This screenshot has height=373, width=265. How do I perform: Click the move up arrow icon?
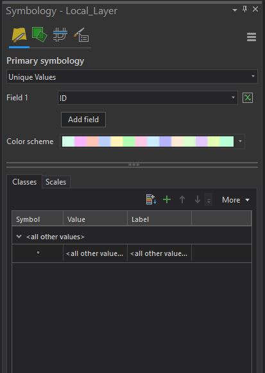[x=182, y=199]
